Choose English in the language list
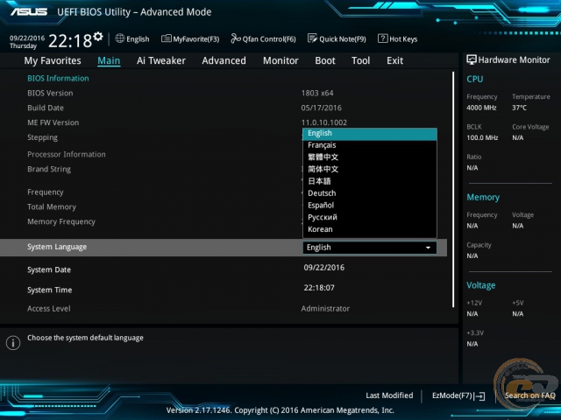 click(x=370, y=133)
